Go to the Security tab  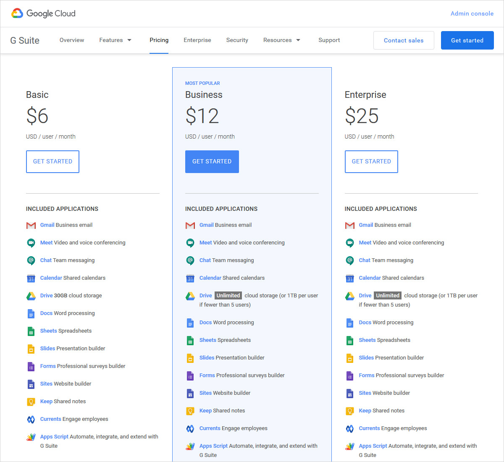[x=237, y=40]
